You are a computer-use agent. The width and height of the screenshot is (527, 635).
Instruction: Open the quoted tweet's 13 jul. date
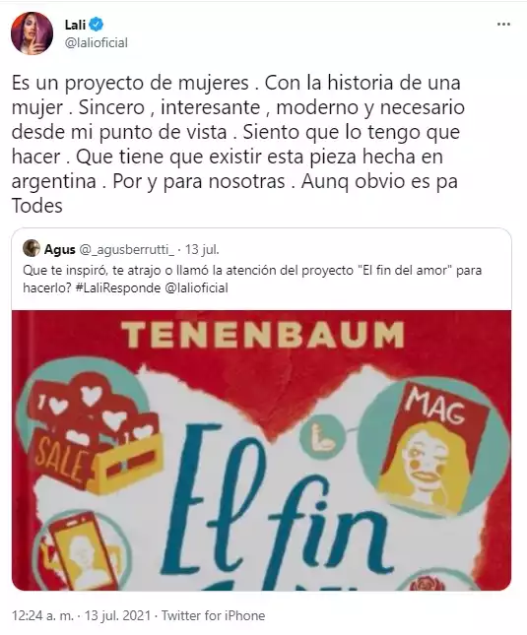[x=202, y=249]
